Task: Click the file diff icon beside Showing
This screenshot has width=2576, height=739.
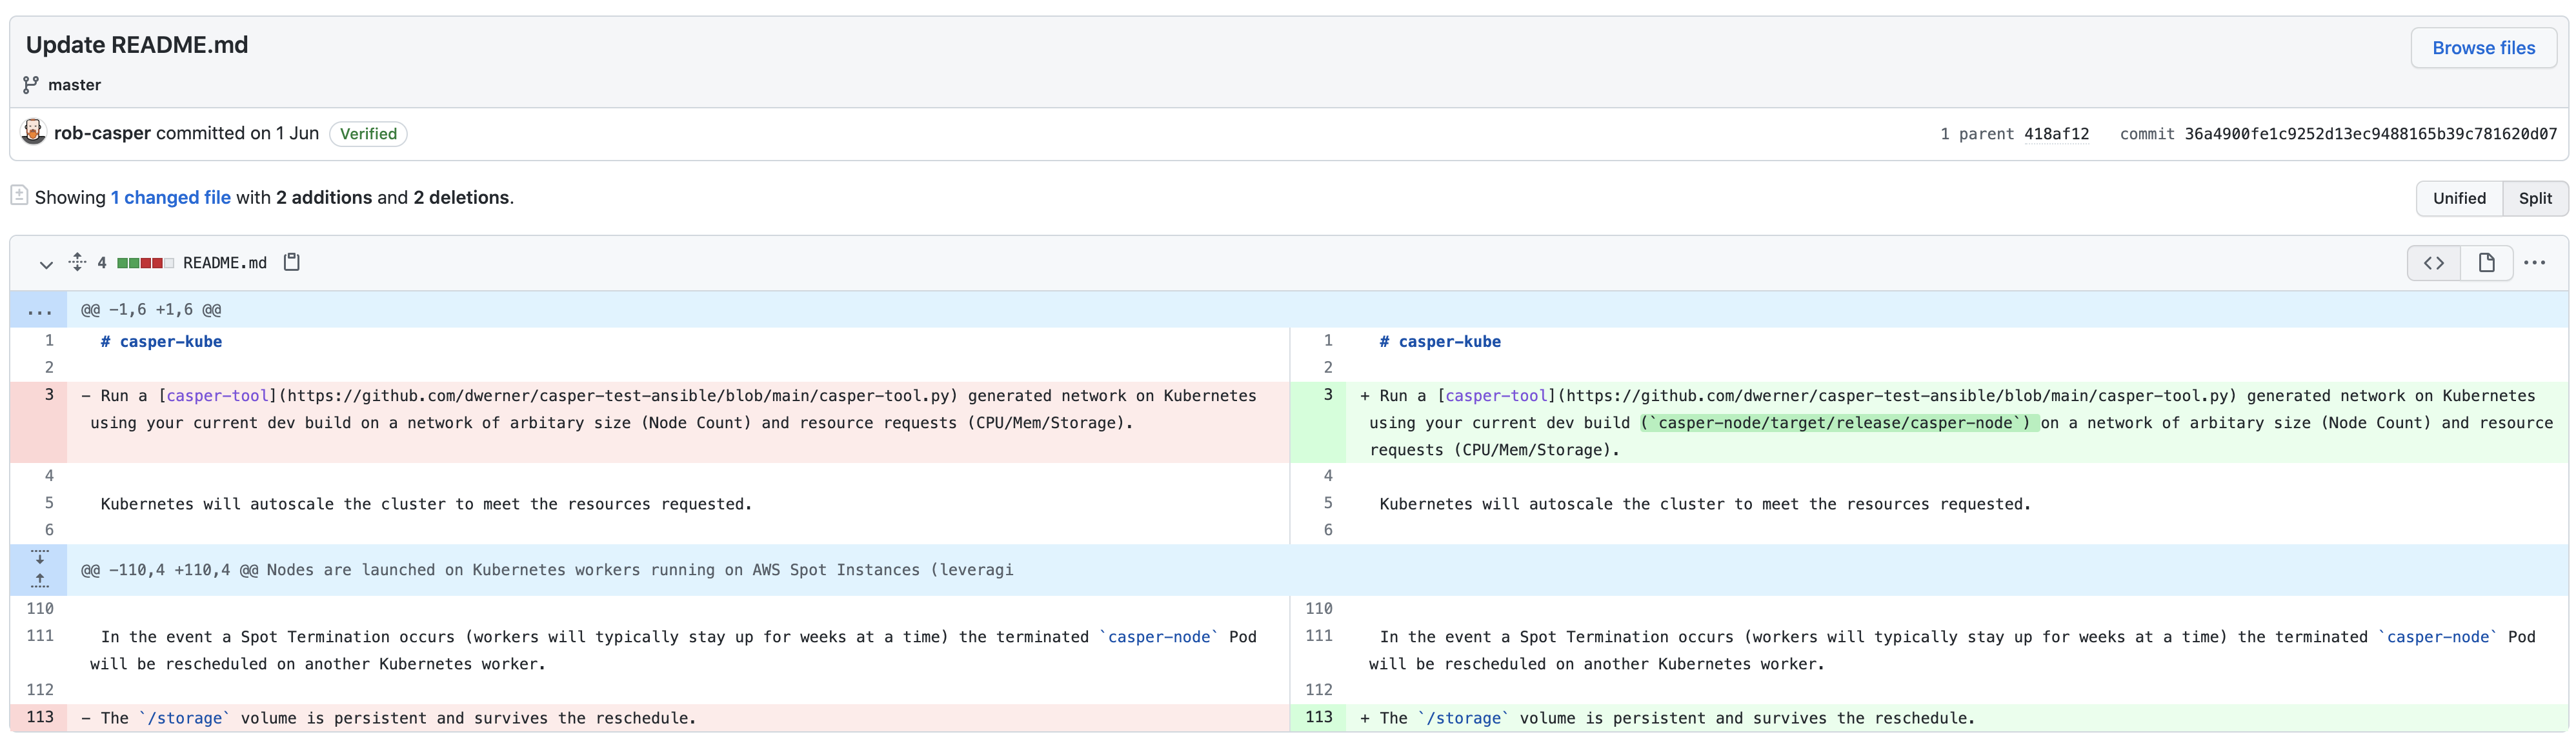Action: (x=19, y=196)
